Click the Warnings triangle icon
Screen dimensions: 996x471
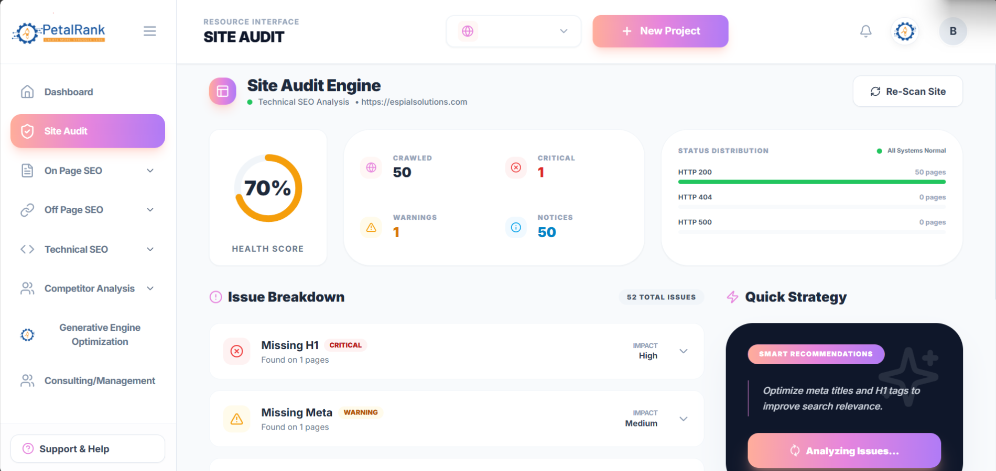[x=371, y=227]
